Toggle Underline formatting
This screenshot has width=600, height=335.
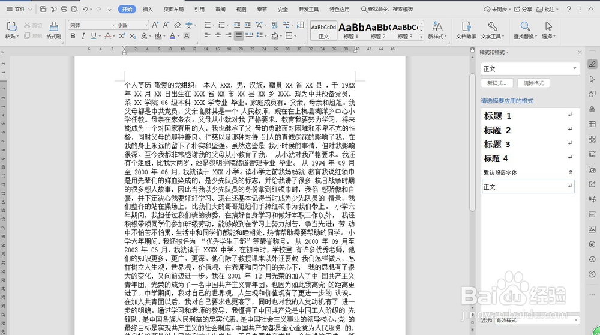click(x=94, y=36)
